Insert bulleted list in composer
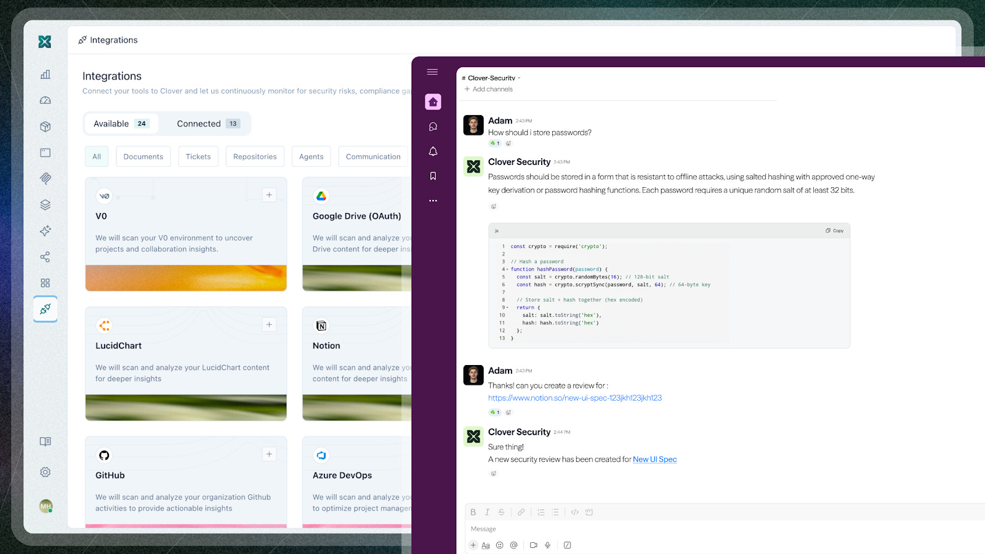985x554 pixels. pyautogui.click(x=555, y=512)
